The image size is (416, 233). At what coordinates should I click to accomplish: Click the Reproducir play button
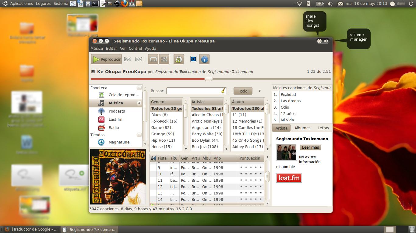point(106,59)
